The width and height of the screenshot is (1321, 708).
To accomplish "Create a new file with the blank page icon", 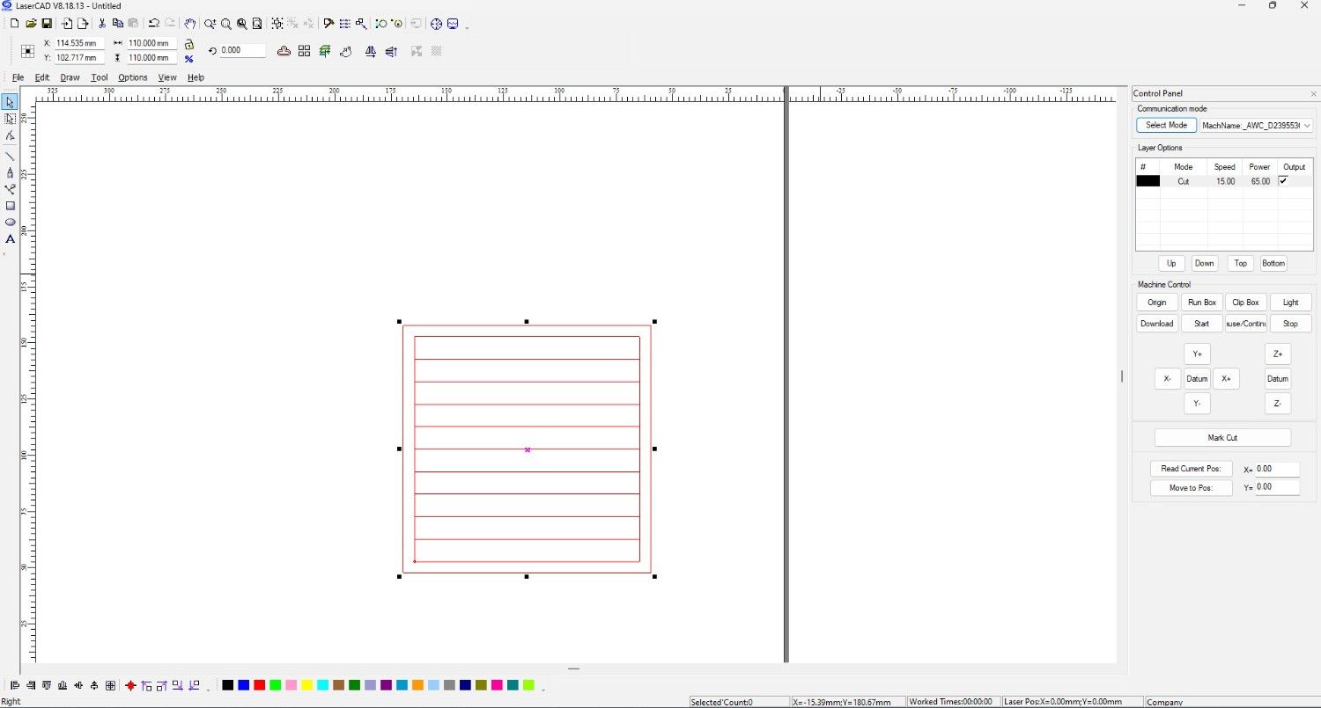I will click(x=14, y=24).
